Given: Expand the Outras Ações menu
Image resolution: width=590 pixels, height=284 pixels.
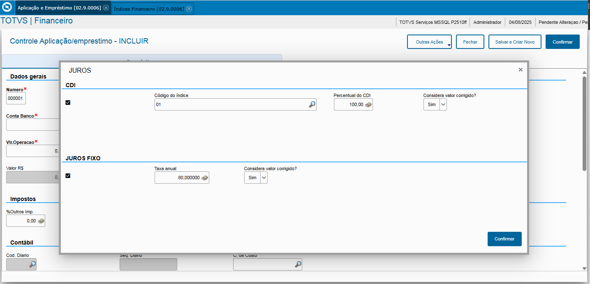Looking at the screenshot, I should tap(429, 42).
